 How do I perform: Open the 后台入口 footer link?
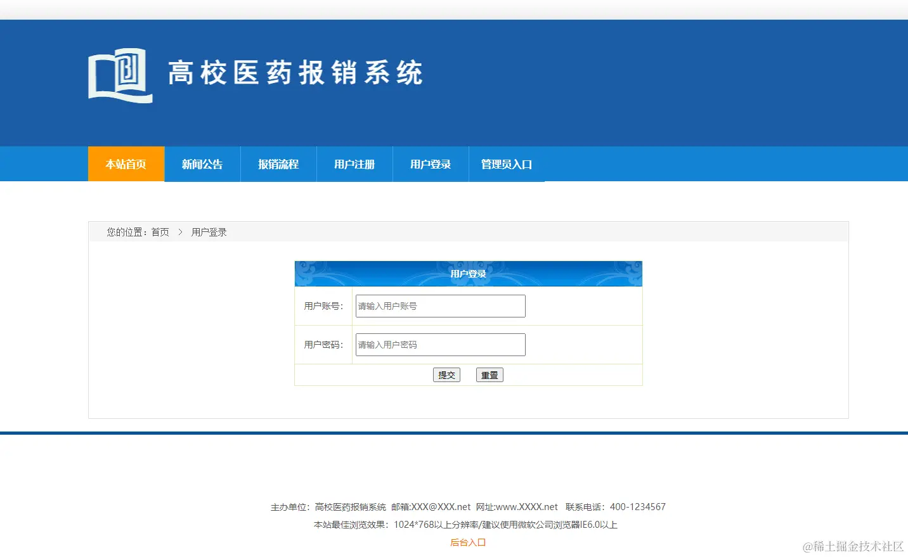coord(468,542)
